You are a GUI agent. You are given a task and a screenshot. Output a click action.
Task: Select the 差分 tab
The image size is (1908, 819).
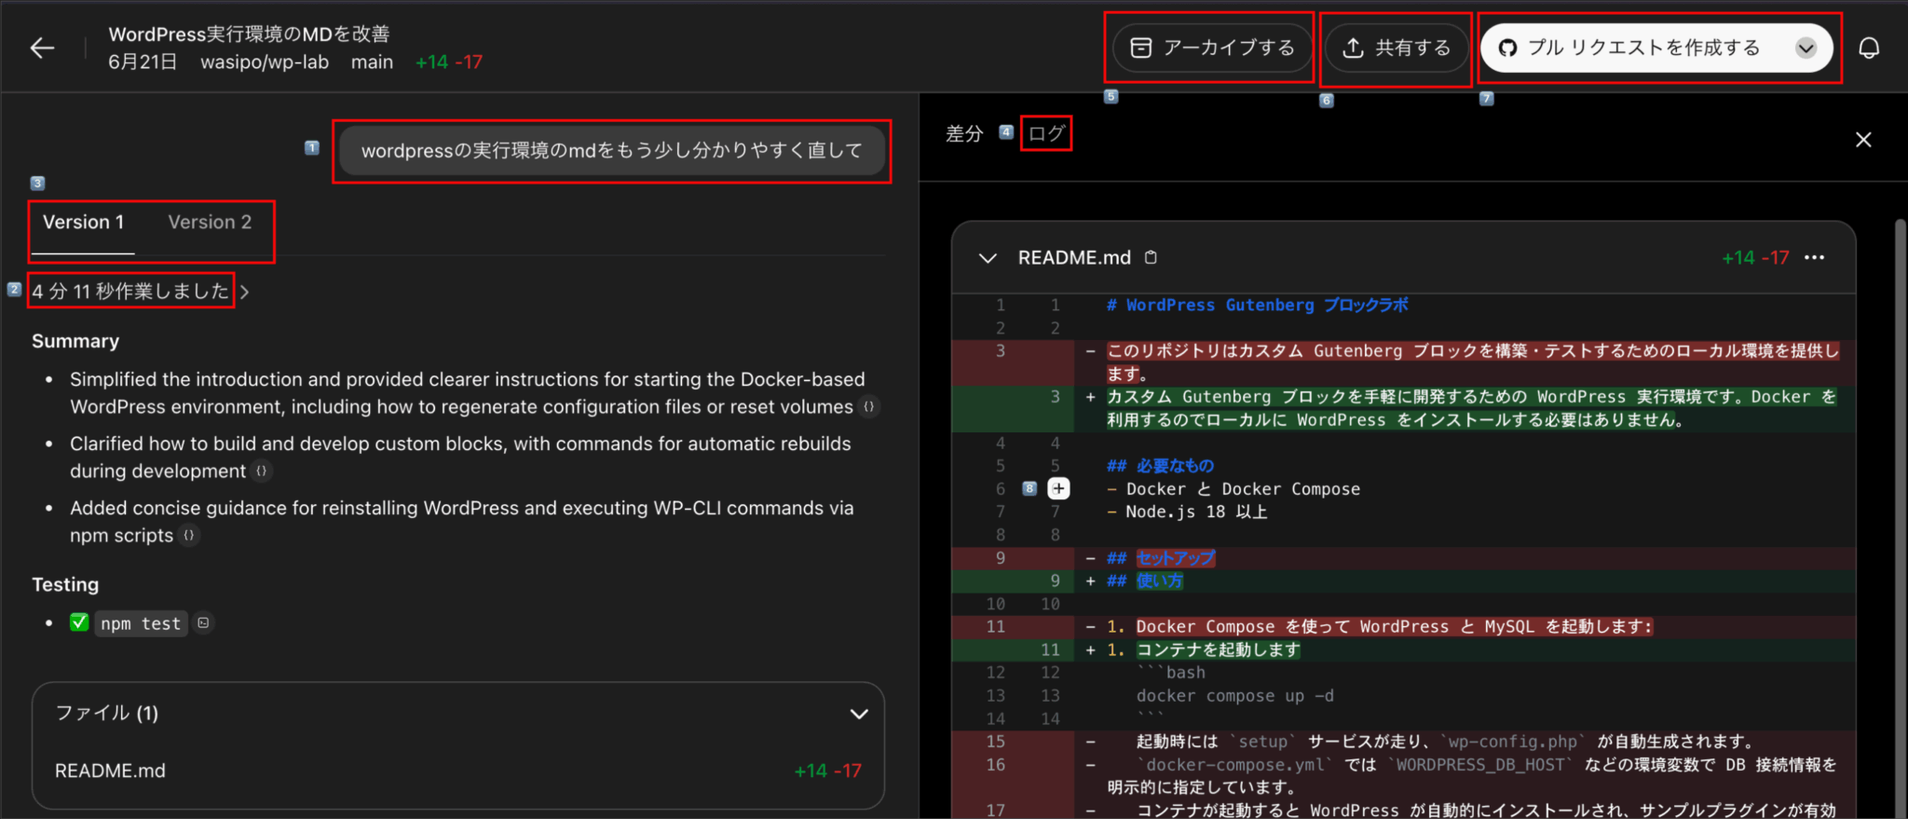point(964,134)
